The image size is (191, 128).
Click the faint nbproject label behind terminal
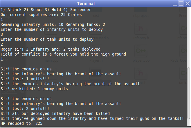click(x=141, y=16)
